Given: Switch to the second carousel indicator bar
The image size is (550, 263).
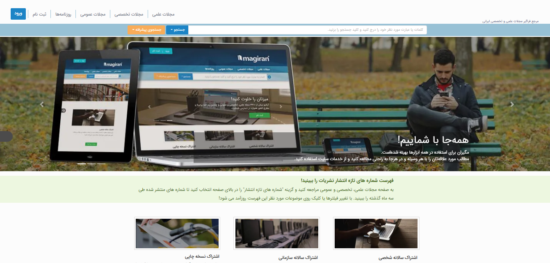Looking at the screenshot, I should tap(91, 164).
